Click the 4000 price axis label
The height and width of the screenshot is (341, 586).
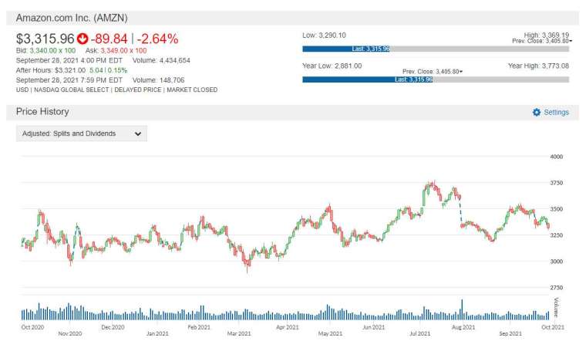pos(556,157)
